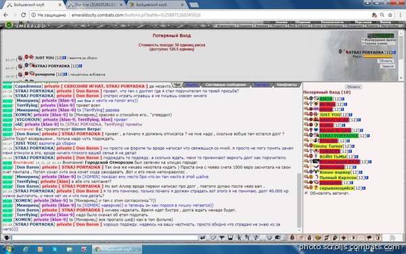Click the puzzle piece icon at bottom right
Image resolution: width=406 pixels, height=254 pixels.
(x=392, y=237)
